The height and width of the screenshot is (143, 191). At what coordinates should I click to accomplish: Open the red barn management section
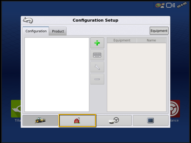[x=77, y=121]
